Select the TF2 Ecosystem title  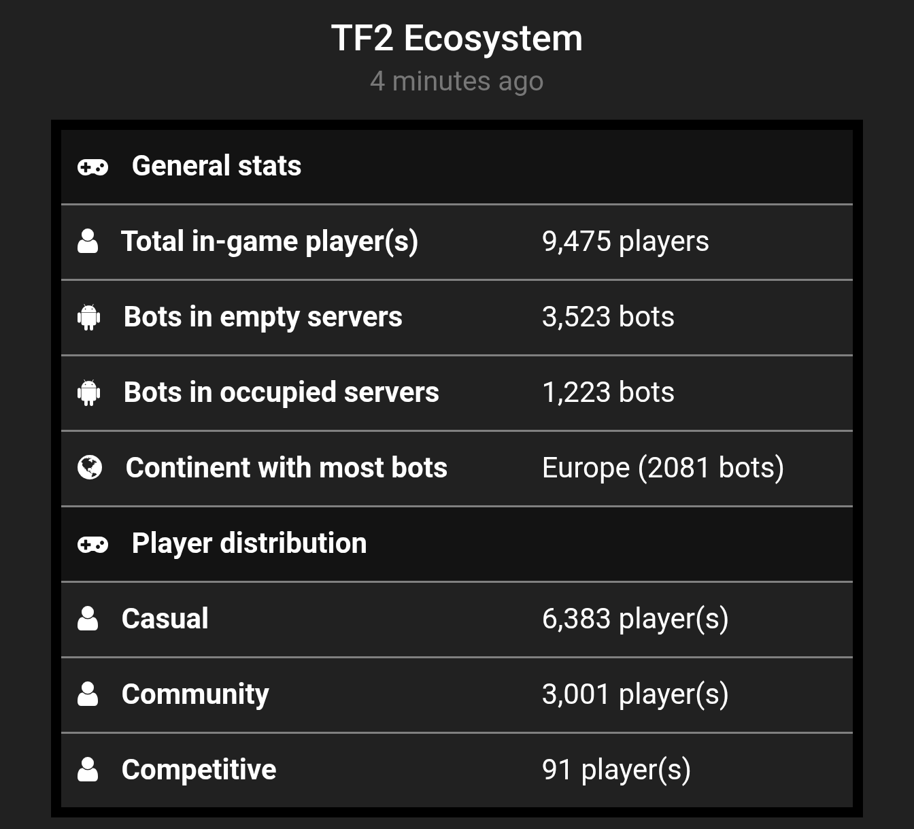[457, 38]
